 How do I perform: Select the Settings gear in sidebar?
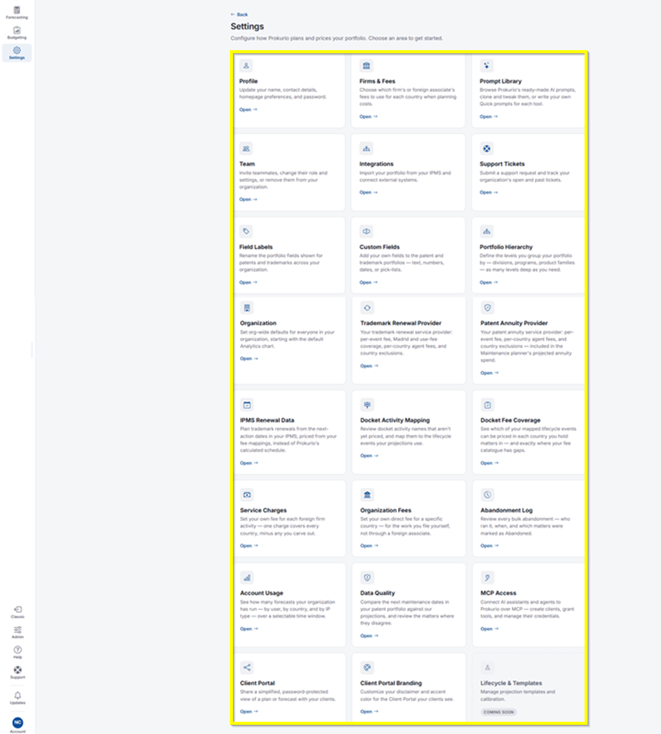(17, 53)
